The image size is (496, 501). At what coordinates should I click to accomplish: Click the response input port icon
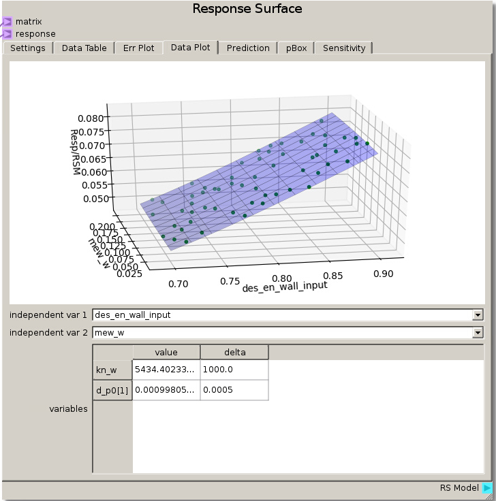(7, 33)
